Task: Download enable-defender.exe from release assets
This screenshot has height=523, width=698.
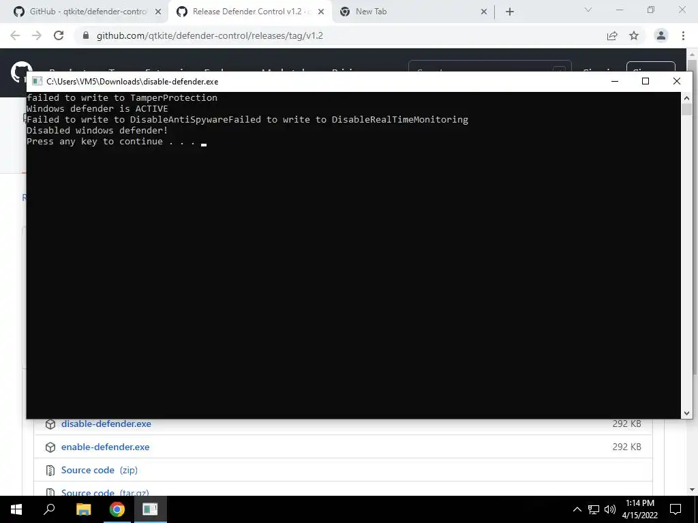Action: [x=105, y=447]
